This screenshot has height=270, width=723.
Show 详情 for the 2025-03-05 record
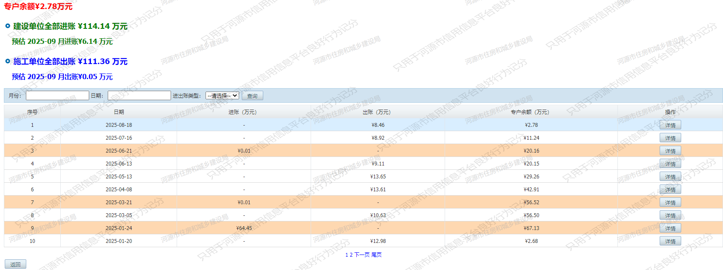click(x=670, y=215)
